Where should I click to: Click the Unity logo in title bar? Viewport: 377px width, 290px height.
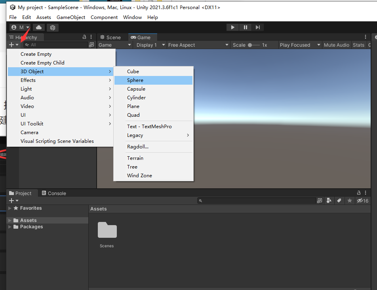13,7
